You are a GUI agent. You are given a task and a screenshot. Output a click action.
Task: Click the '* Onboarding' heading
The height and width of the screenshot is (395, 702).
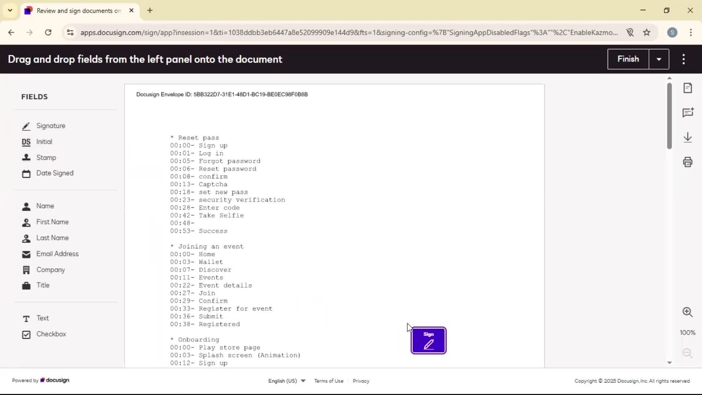click(x=195, y=340)
